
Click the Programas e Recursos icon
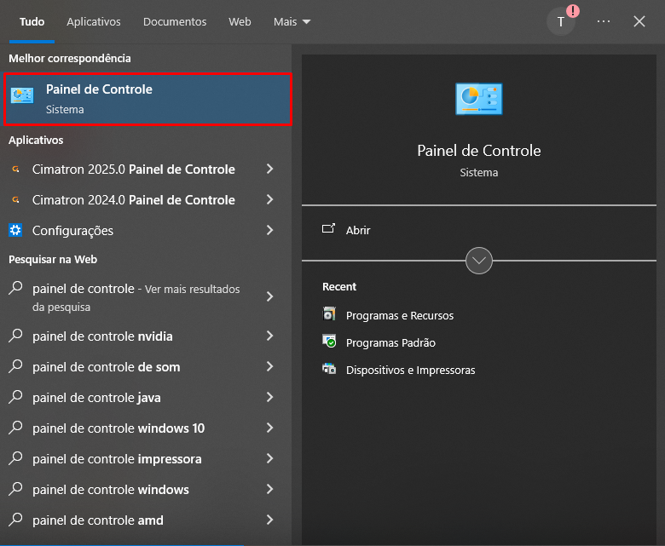[329, 313]
